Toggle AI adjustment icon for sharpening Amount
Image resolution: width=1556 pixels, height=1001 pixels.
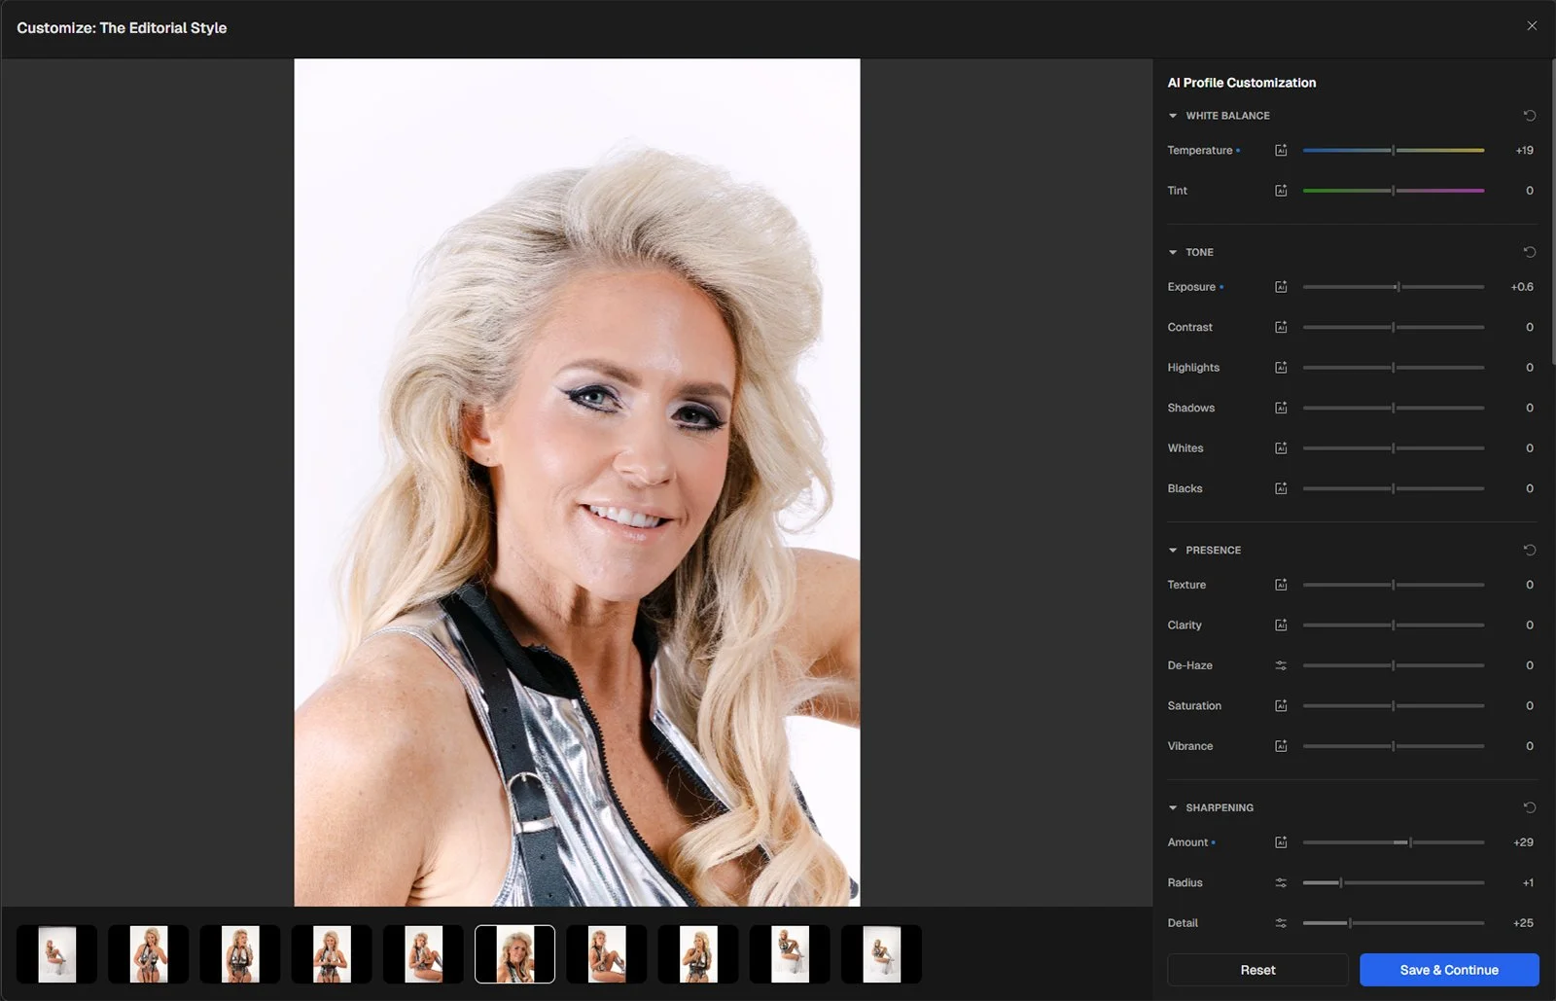[1281, 843]
